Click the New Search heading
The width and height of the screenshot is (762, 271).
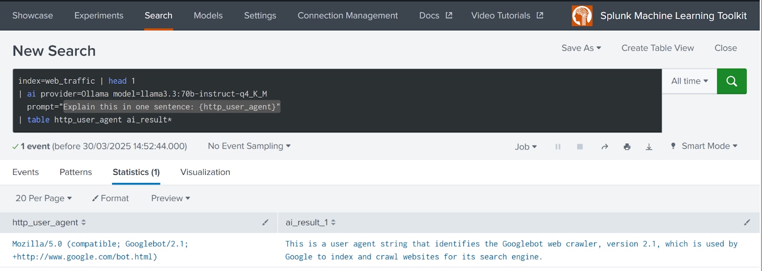(54, 51)
